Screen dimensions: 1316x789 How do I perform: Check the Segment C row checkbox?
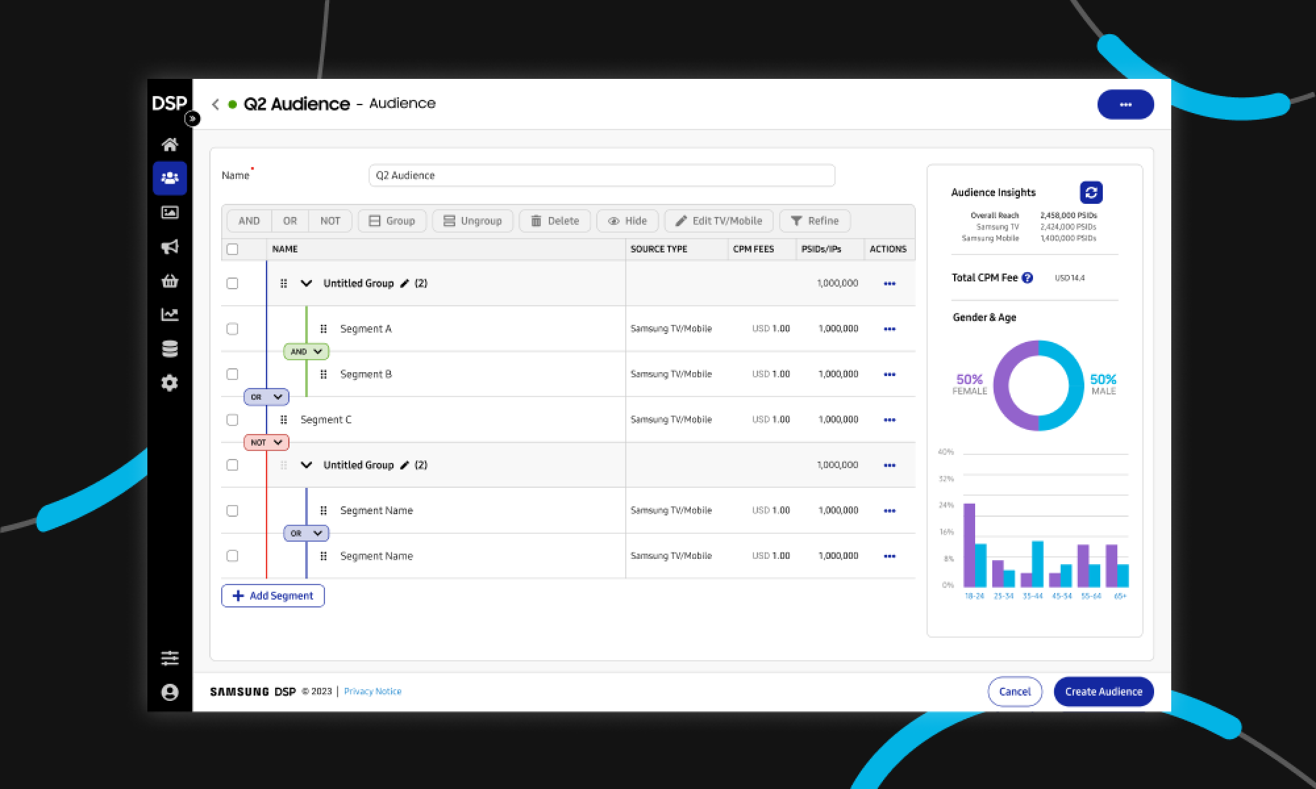(x=232, y=419)
